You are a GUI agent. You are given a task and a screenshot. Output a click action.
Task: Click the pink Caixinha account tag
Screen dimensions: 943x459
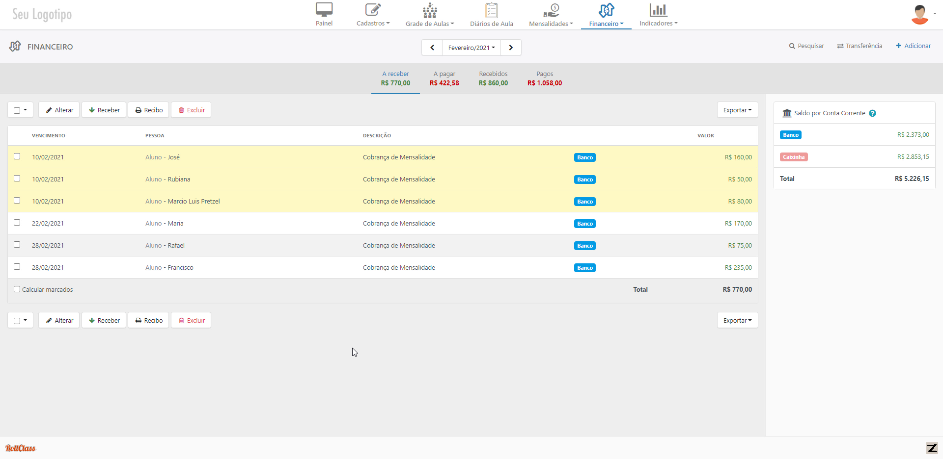pyautogui.click(x=793, y=157)
